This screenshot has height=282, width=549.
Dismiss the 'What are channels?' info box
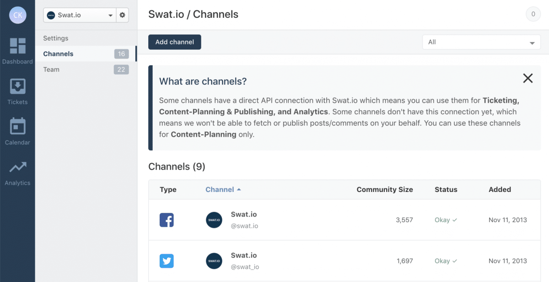(x=528, y=78)
